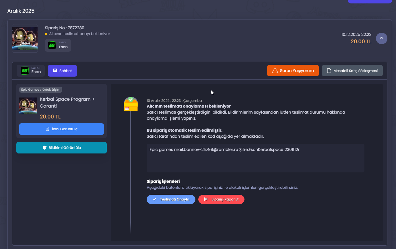Viewport: 396px width, 249px height.
Task: Click the Sipariş İşlemleri heading
Action: (163, 181)
